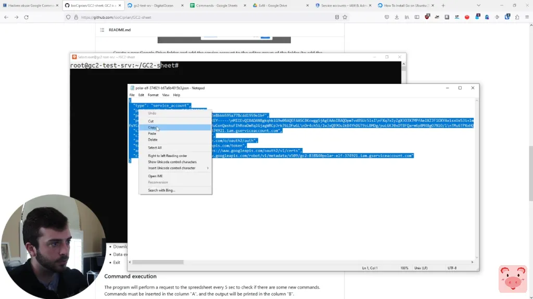Viewport: 533px width, 299px height.
Task: Click the shield tracking protection icon
Action: tap(68, 17)
